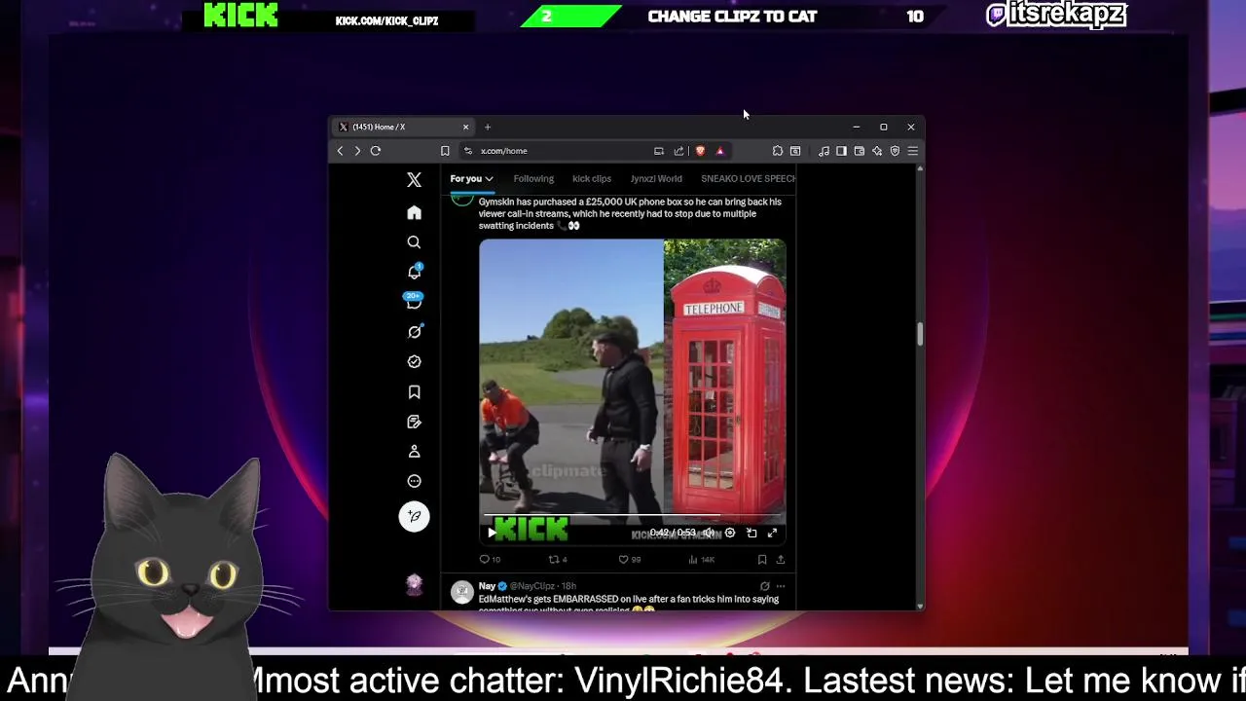Viewport: 1246px width, 701px height.
Task: Open the verified Premium checkmark sidebar icon
Action: tap(414, 361)
